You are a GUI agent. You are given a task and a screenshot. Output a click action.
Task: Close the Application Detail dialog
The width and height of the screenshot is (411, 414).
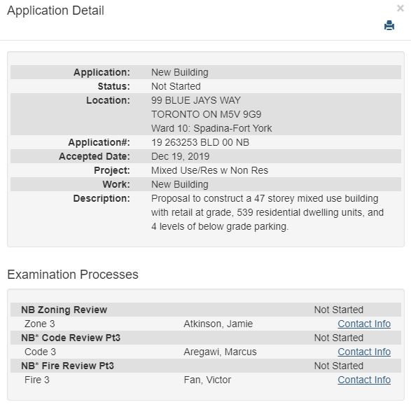(400, 8)
